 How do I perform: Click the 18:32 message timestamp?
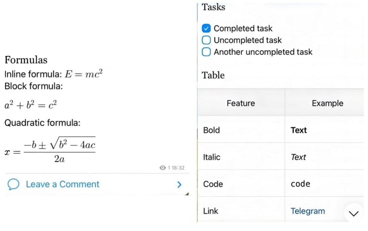(x=178, y=168)
